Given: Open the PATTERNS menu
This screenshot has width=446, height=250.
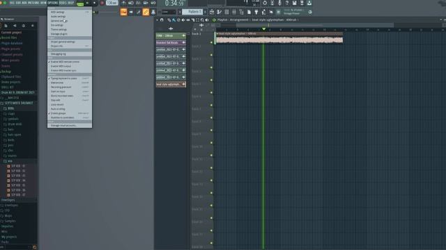Looking at the screenshot, I should (33, 3).
